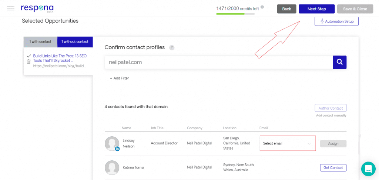Open neilpatel.com/blog URL text

click(60, 66)
